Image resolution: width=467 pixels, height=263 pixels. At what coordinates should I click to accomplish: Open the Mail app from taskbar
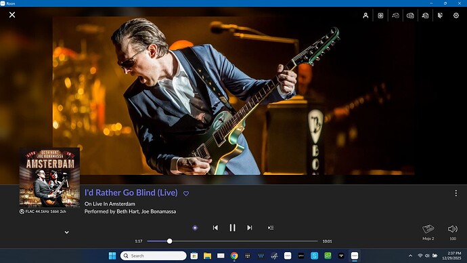point(221,256)
